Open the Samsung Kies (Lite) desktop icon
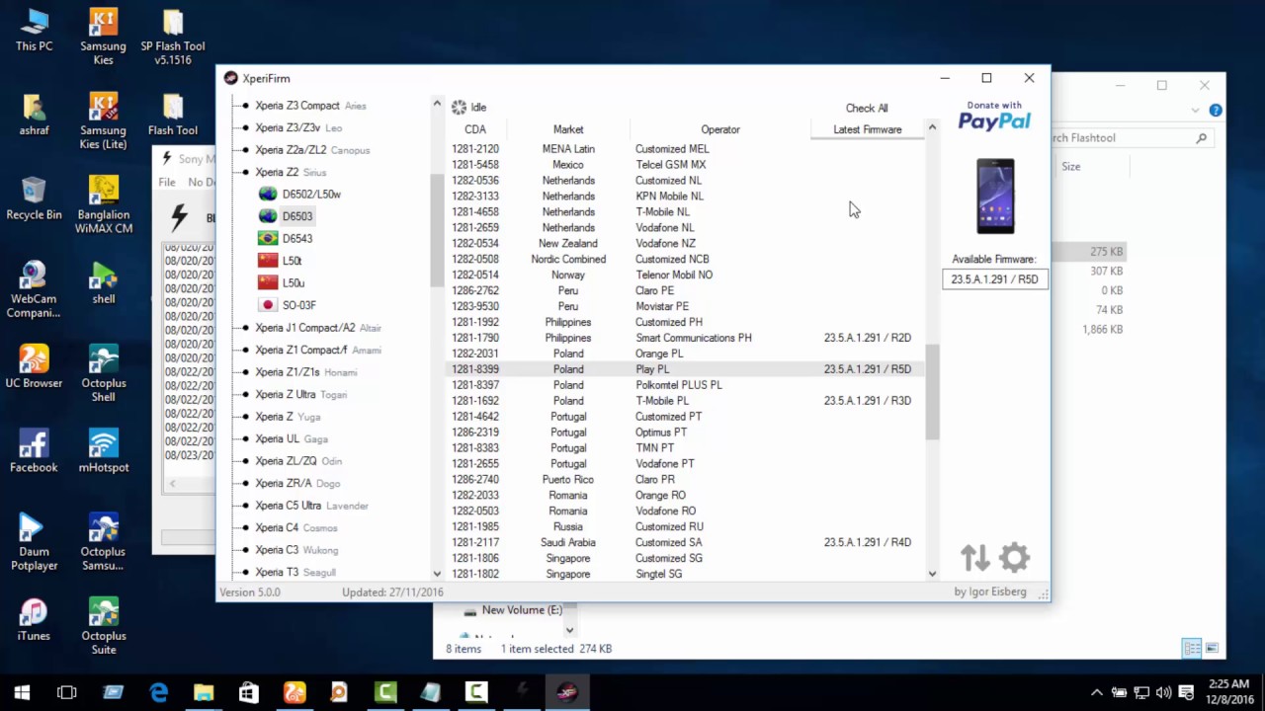1265x711 pixels. pyautogui.click(x=104, y=120)
